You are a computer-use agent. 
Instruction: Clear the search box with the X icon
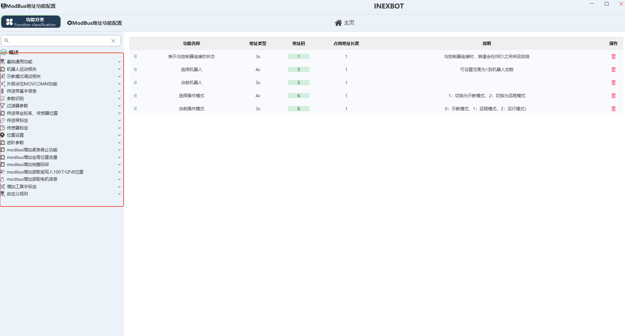point(113,41)
